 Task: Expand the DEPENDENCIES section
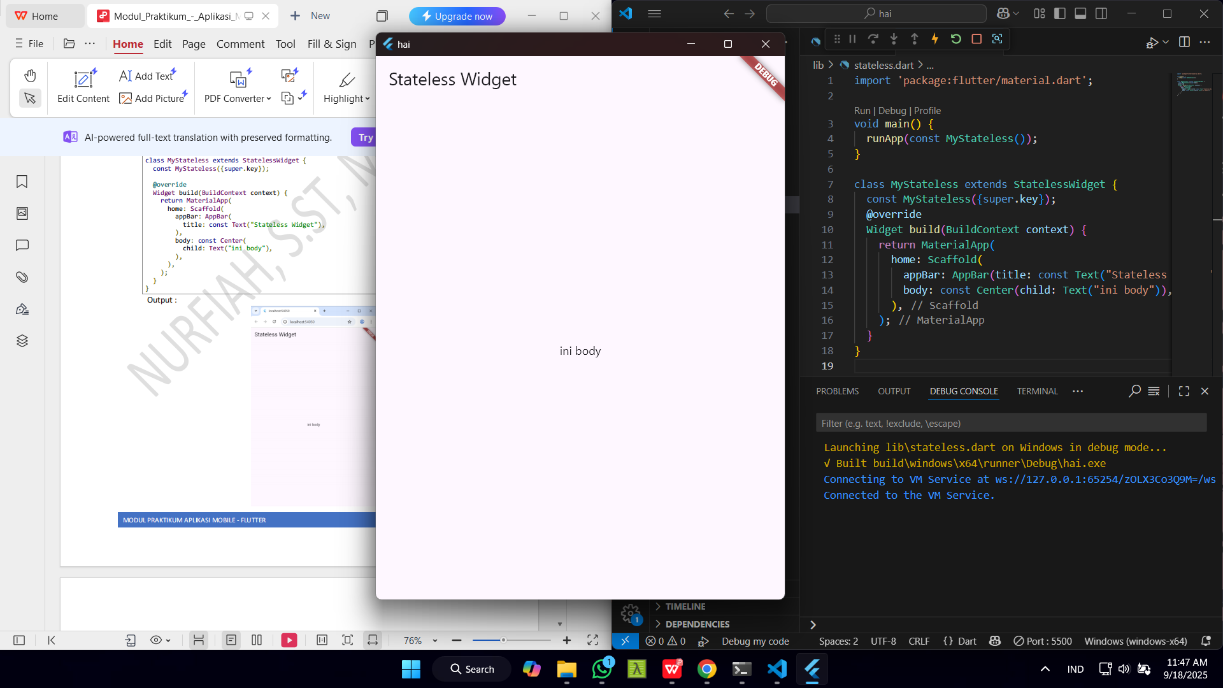click(x=697, y=624)
